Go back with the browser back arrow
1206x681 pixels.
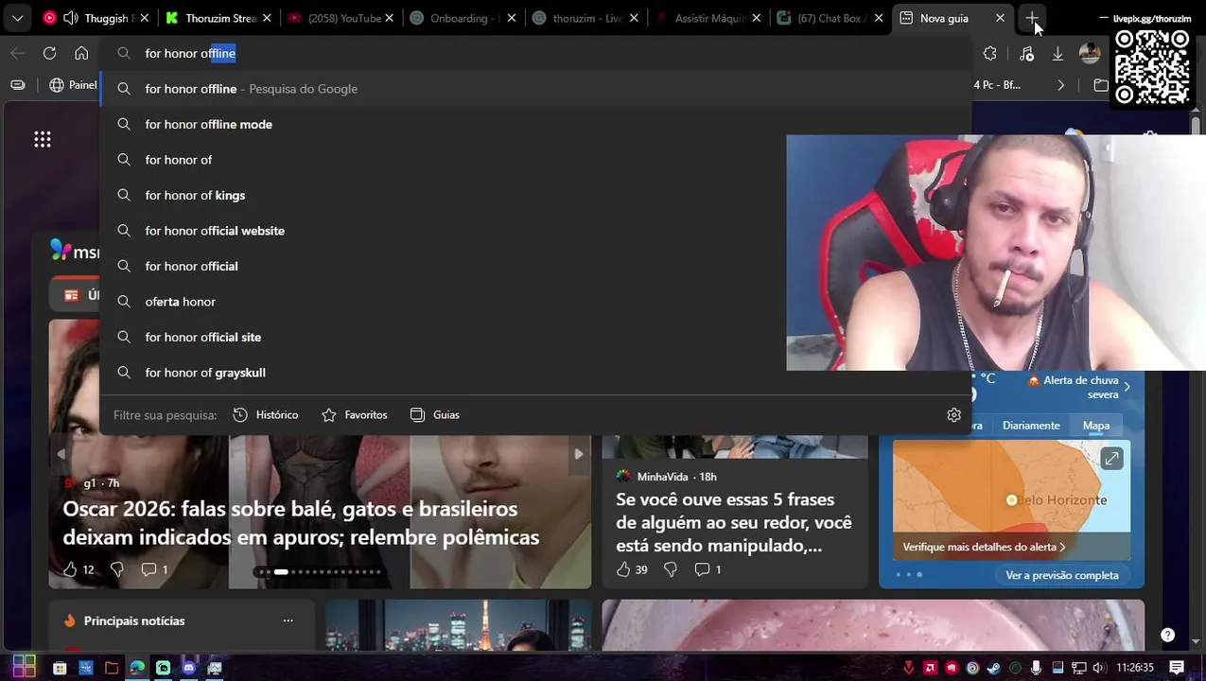17,53
